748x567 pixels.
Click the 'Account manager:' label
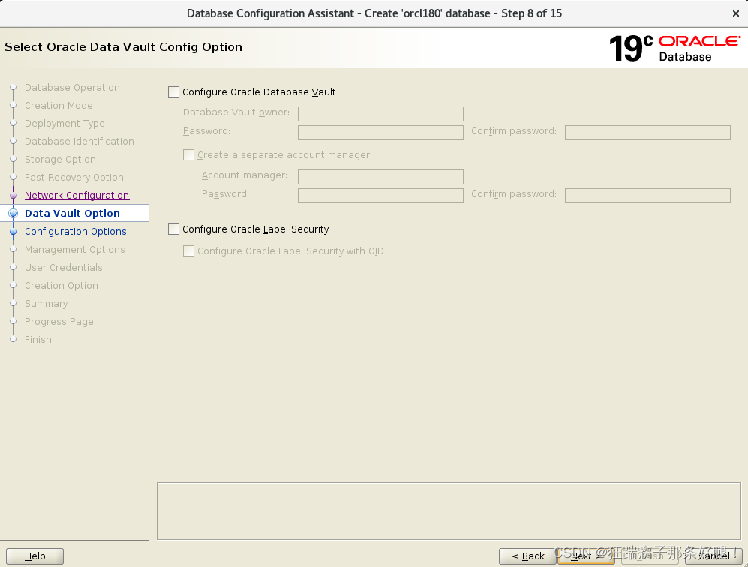point(245,175)
